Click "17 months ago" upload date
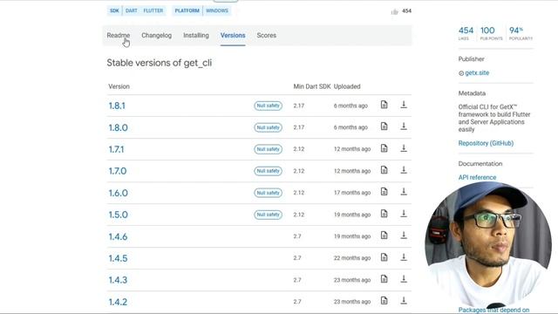This screenshot has height=314, width=558. pos(352,193)
